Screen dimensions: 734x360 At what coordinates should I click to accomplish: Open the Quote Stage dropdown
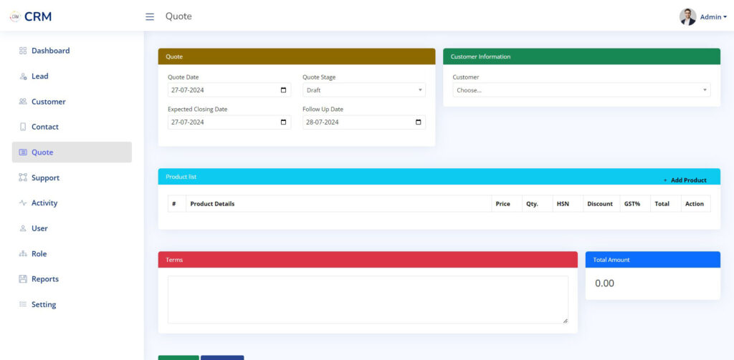(x=364, y=90)
